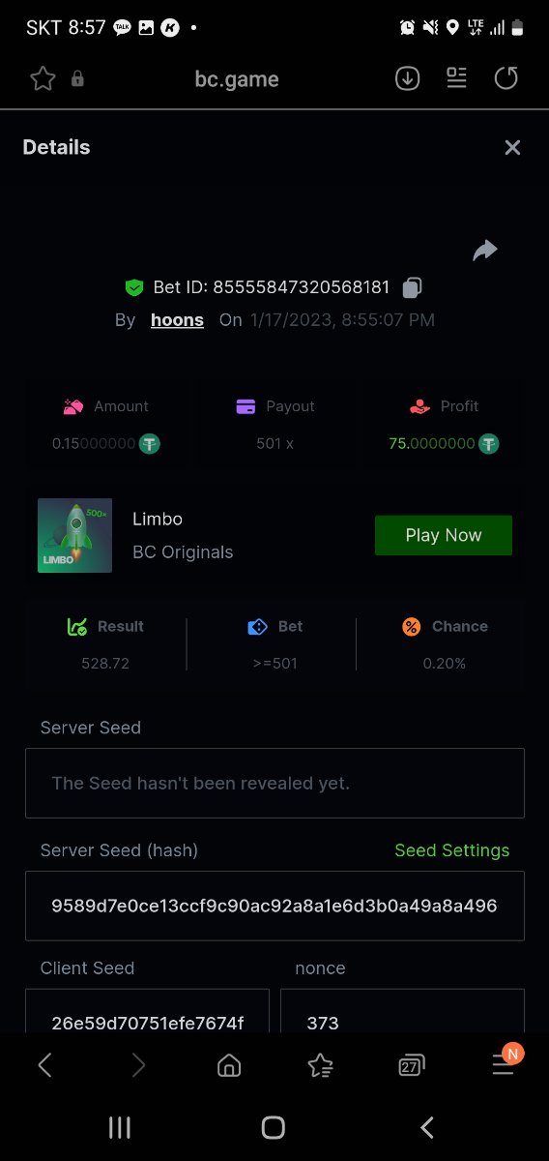This screenshot has width=549, height=1161.
Task: Close the Details panel
Action: 512,147
